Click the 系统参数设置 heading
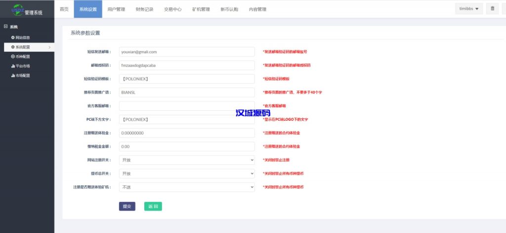The image size is (506, 233). pos(85,33)
